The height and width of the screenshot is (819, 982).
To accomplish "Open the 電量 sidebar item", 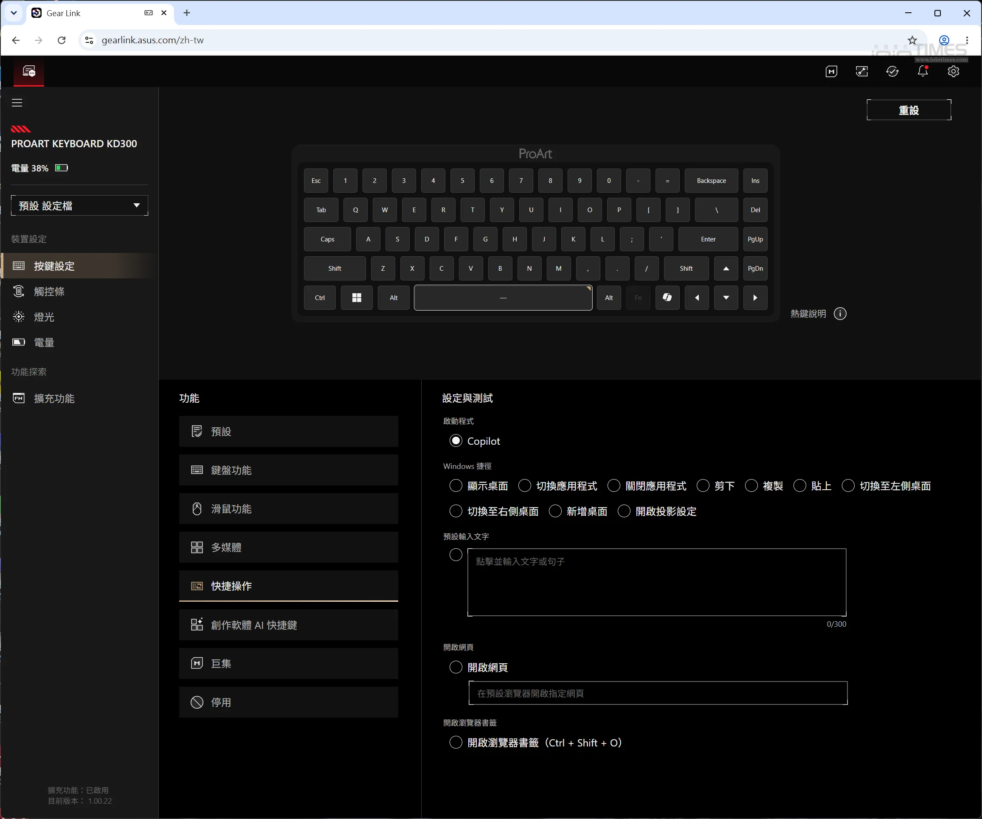I will click(x=79, y=342).
